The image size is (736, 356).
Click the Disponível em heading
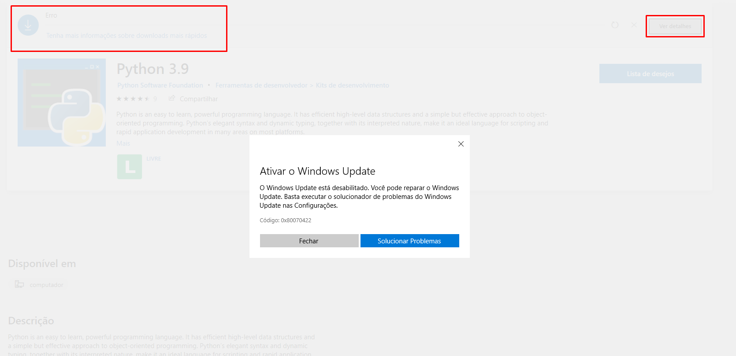coord(42,264)
